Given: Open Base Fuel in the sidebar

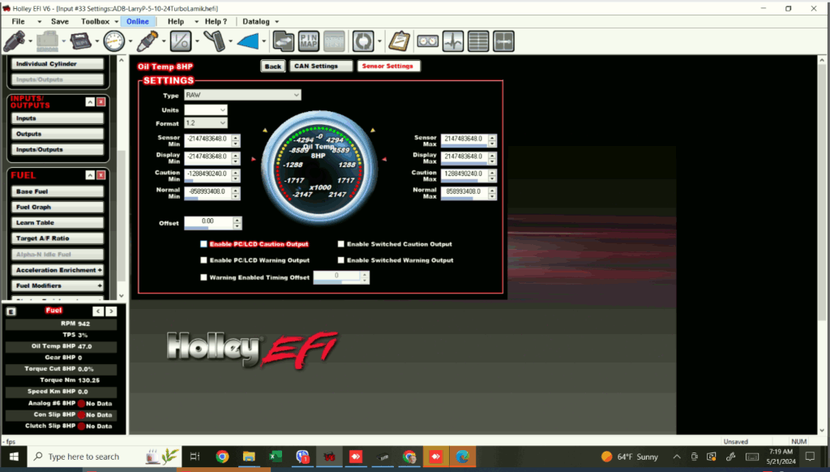Looking at the screenshot, I should pyautogui.click(x=58, y=191).
